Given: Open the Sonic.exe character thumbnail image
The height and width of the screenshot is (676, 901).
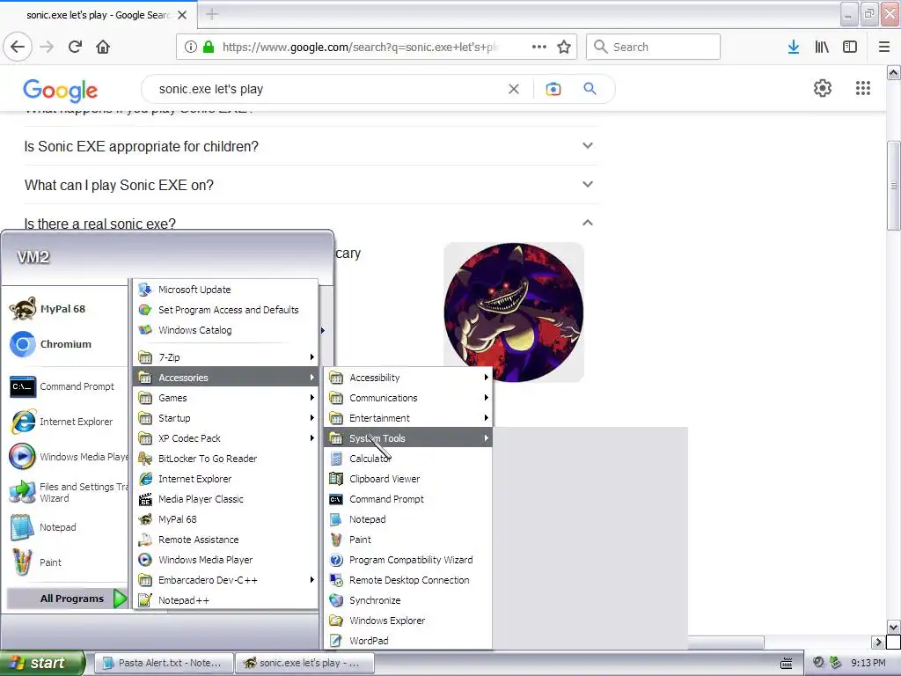Looking at the screenshot, I should [x=514, y=312].
